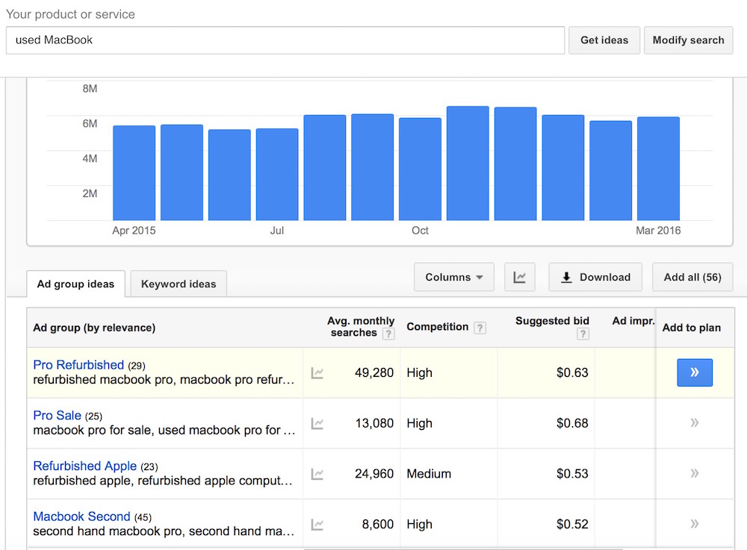Open the Pro Refurbished ad group link

click(x=78, y=365)
